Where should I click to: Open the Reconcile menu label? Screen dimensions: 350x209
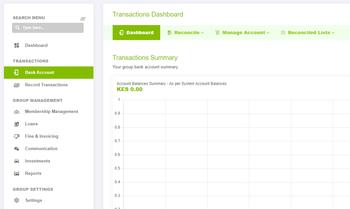tap(187, 33)
